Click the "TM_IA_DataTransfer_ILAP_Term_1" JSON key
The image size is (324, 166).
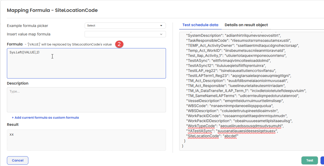pos(217,91)
